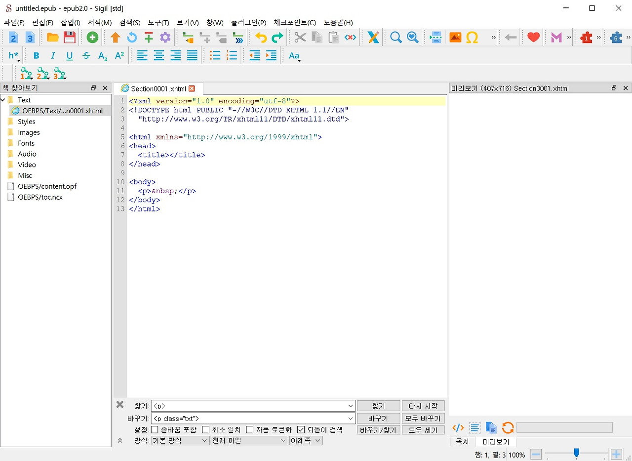The image size is (632, 461).
Task: Click the Save file icon
Action: pyautogui.click(x=69, y=38)
